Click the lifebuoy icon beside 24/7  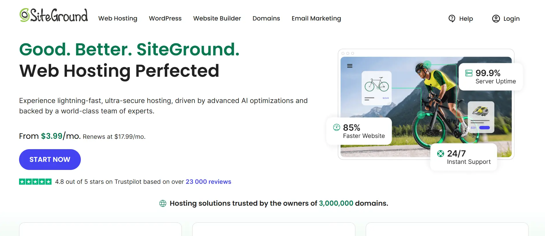click(x=441, y=153)
